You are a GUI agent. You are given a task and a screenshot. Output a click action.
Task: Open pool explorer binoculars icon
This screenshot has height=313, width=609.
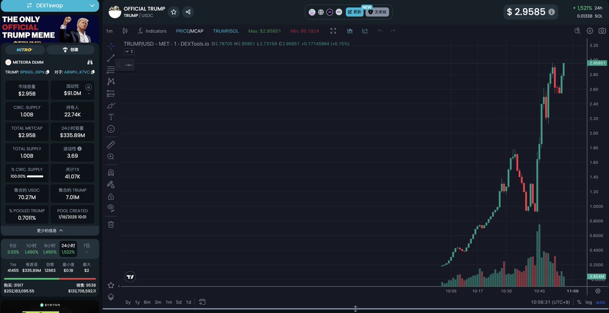point(90,62)
